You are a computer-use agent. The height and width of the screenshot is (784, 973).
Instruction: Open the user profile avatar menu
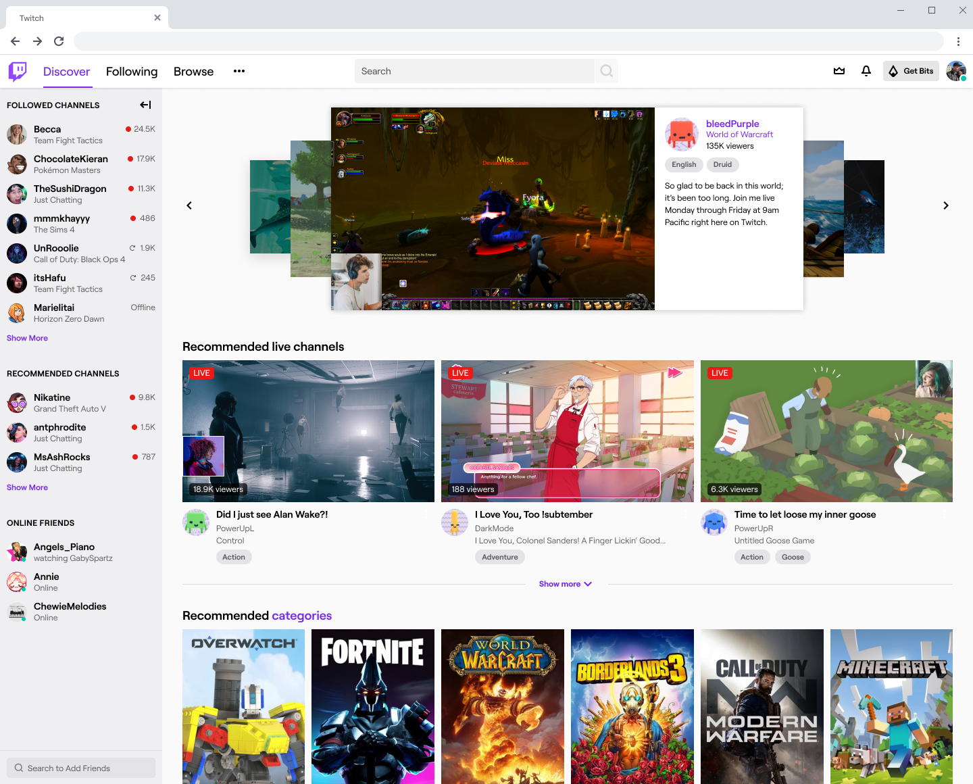click(956, 71)
